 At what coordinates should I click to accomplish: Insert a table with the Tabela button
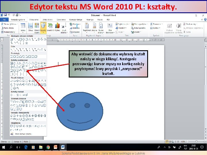click(23, 28)
